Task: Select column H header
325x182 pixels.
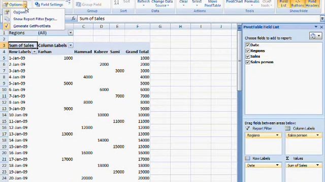Action: (180, 26)
